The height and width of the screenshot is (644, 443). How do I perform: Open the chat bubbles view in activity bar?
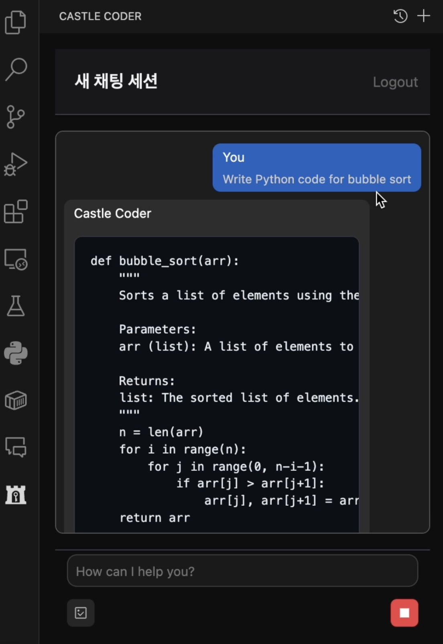point(16,447)
